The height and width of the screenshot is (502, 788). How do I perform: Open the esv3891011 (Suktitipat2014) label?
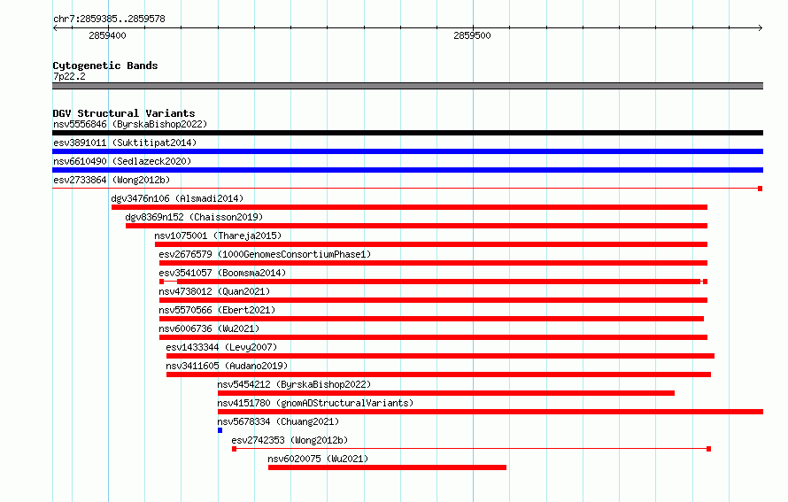pyautogui.click(x=125, y=143)
